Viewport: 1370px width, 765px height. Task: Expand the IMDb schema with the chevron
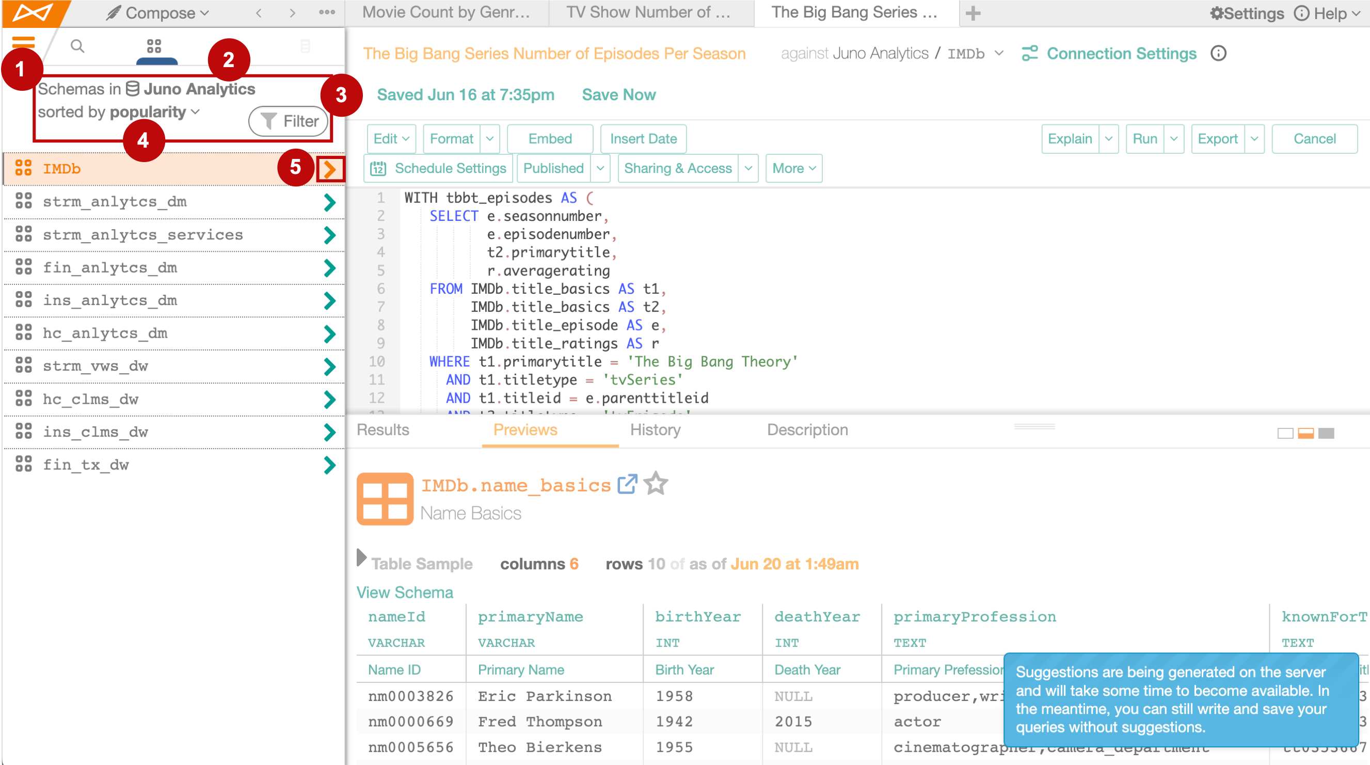pyautogui.click(x=330, y=169)
